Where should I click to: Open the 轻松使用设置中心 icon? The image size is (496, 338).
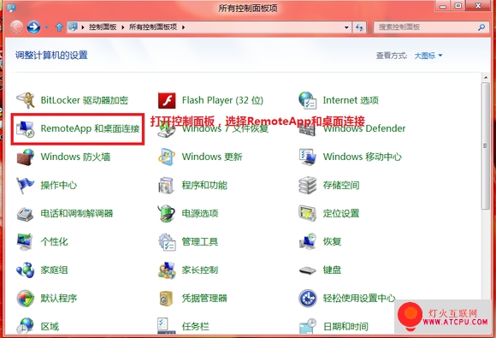(x=308, y=298)
